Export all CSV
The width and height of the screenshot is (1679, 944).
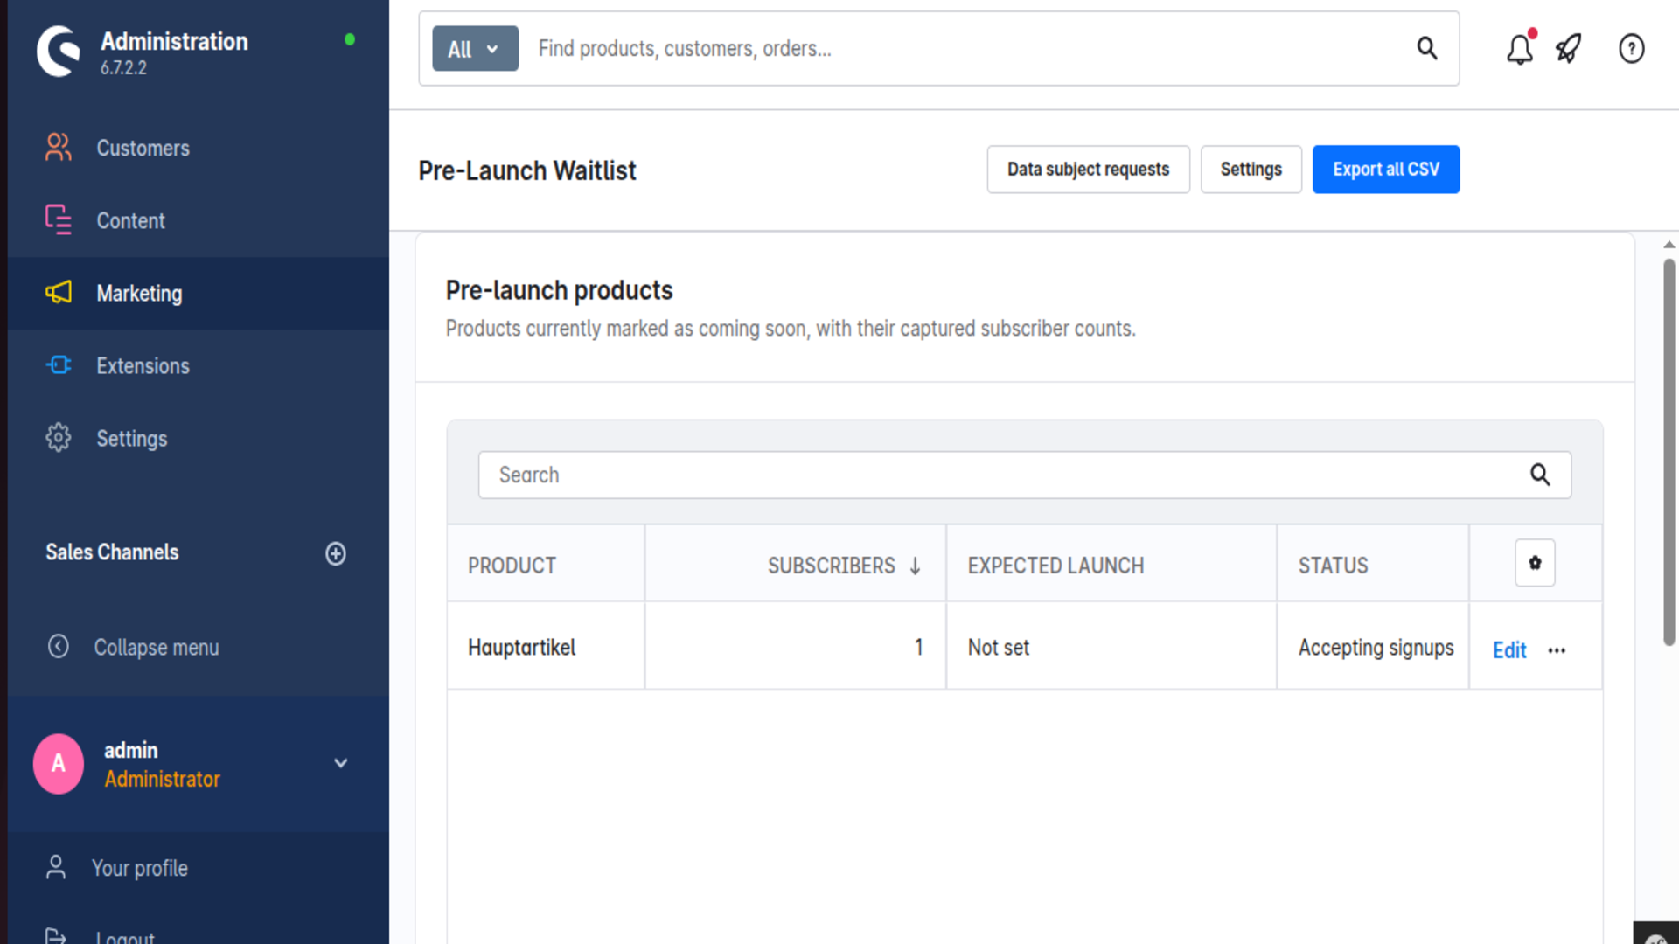(1385, 170)
